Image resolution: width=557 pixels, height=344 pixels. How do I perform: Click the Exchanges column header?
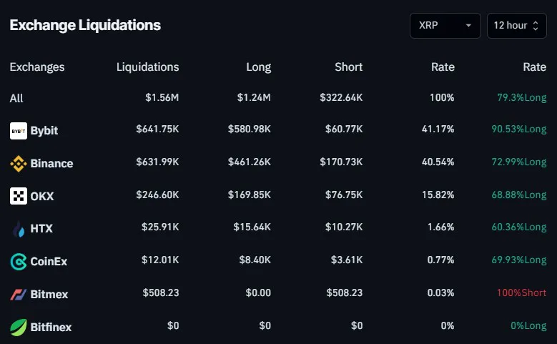click(37, 67)
